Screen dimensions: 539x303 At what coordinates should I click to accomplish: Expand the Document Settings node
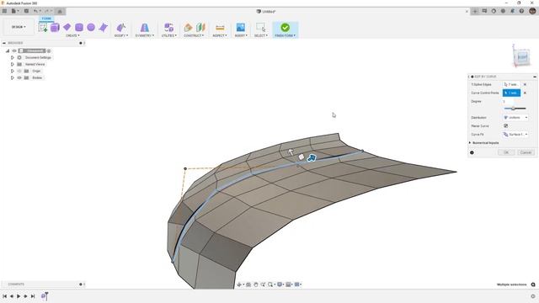13,58
